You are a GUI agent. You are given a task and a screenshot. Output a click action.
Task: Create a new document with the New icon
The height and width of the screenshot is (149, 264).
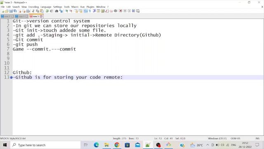click(3, 11)
